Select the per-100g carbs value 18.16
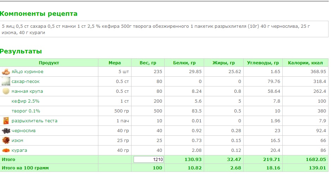 [273, 168]
